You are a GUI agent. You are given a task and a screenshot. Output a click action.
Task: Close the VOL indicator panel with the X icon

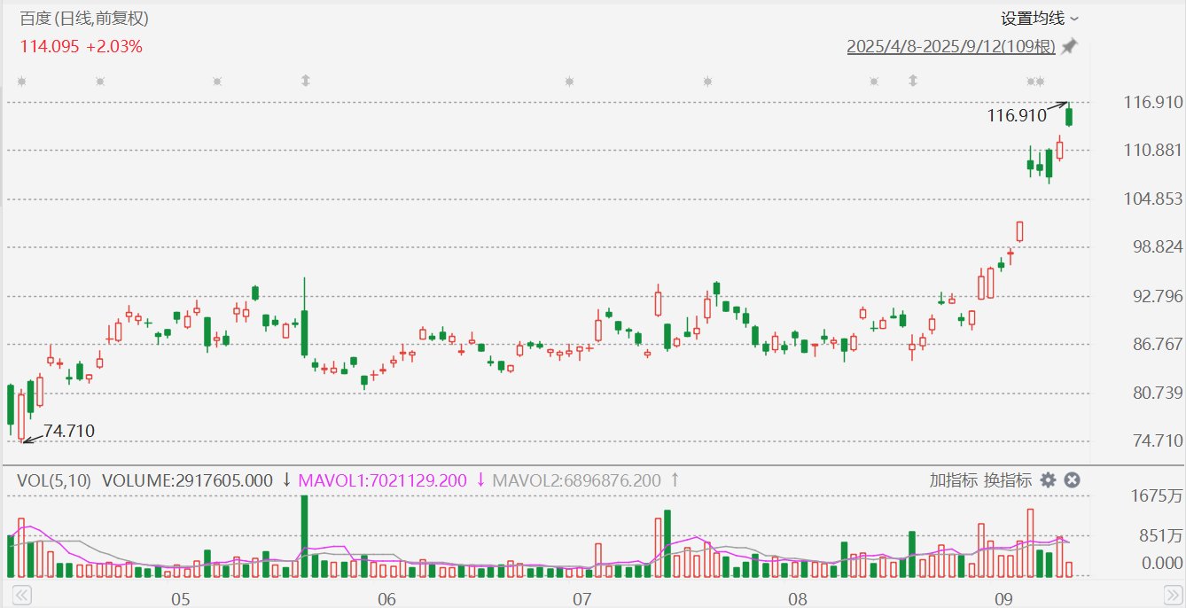(x=1072, y=480)
